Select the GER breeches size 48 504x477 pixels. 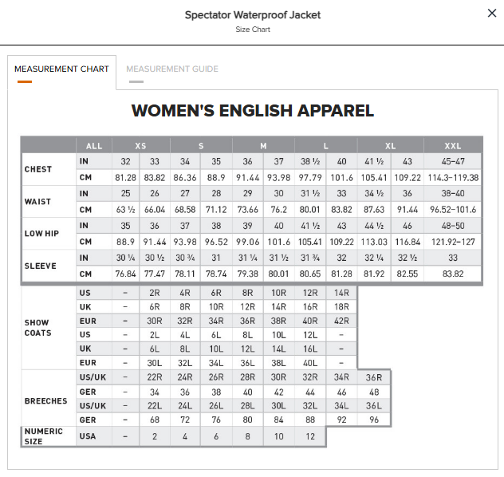(x=374, y=392)
